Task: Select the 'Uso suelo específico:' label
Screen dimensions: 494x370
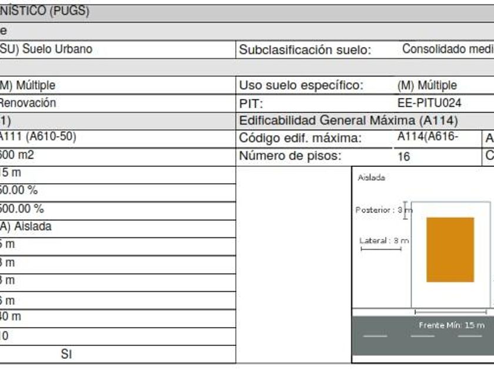Action: 301,86
